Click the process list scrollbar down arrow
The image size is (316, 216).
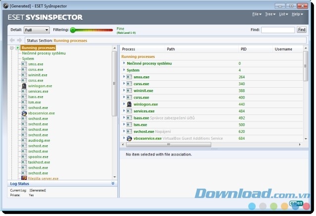(x=306, y=139)
